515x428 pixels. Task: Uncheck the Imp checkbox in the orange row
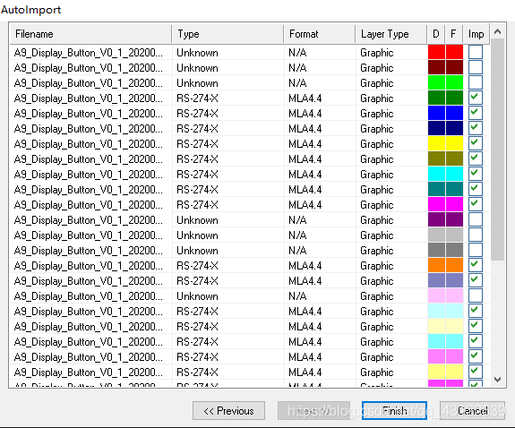(x=476, y=265)
